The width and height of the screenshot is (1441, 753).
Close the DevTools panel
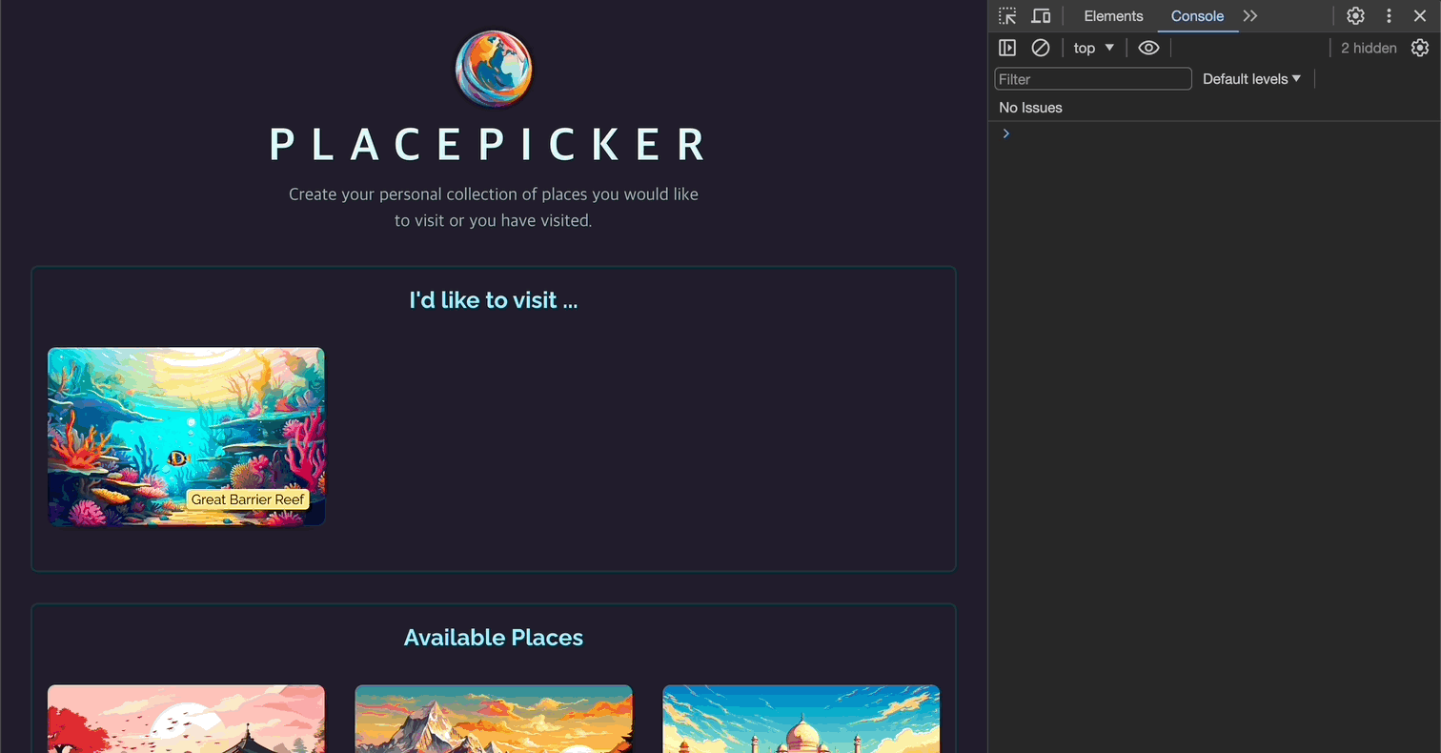pos(1420,16)
